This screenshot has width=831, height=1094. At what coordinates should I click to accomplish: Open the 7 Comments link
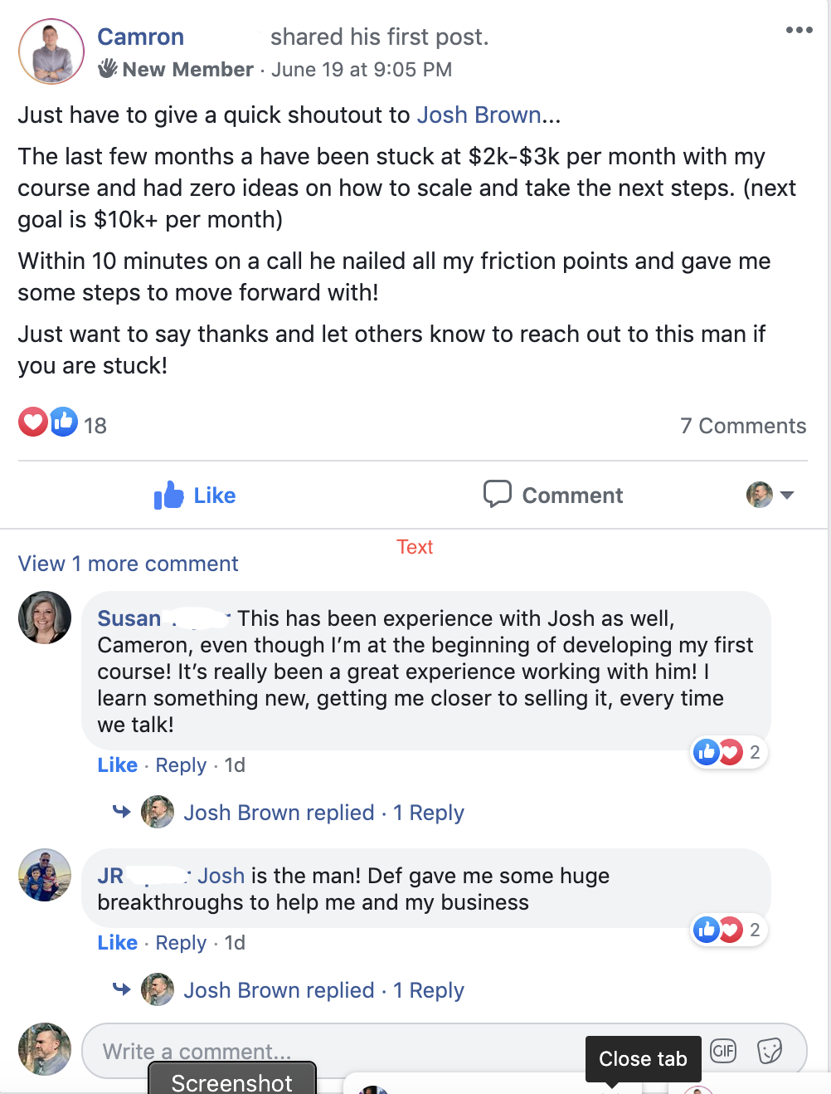tap(742, 426)
